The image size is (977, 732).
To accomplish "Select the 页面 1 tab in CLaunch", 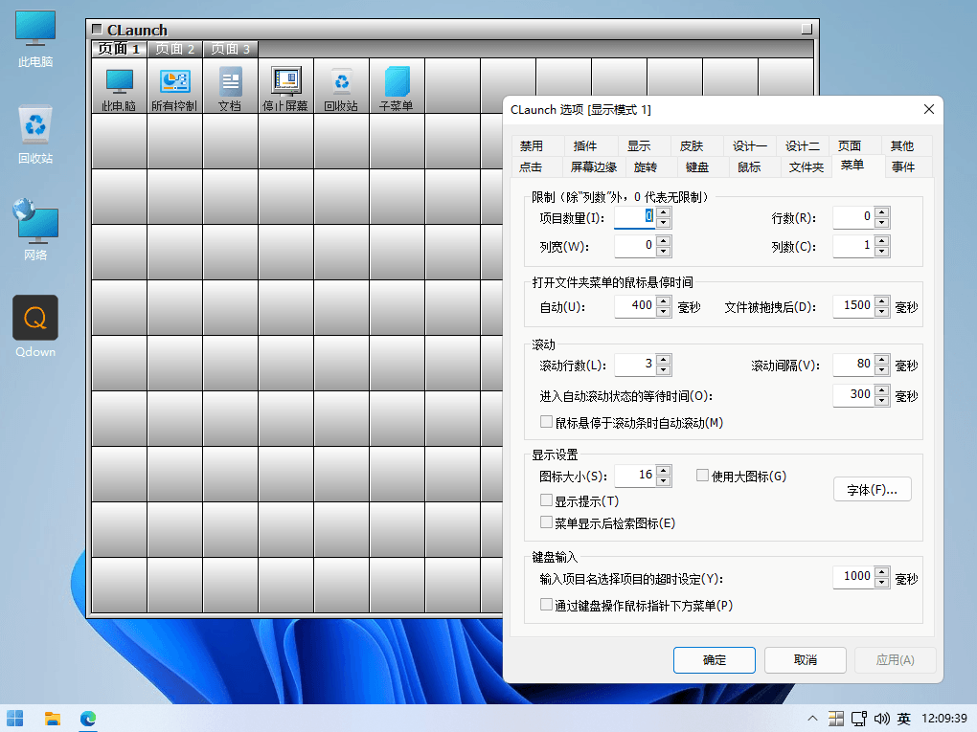I will 119,49.
